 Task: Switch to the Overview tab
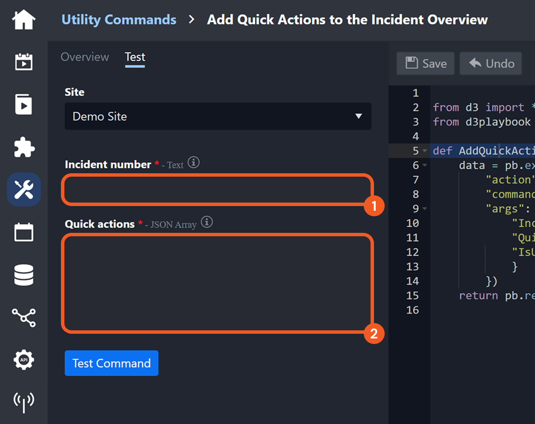[85, 57]
